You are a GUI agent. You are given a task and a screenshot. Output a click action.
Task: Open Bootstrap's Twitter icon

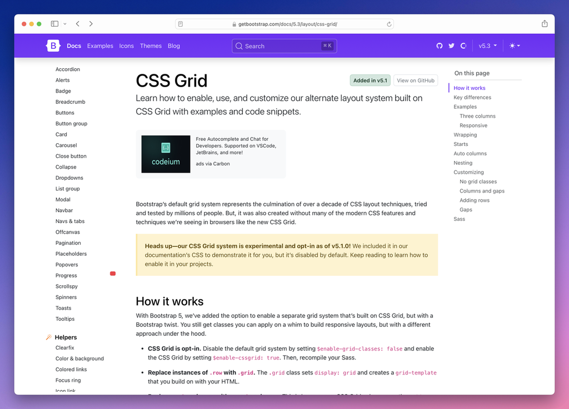[x=451, y=46]
